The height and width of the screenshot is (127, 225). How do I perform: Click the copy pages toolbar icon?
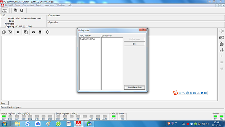tap(26, 32)
